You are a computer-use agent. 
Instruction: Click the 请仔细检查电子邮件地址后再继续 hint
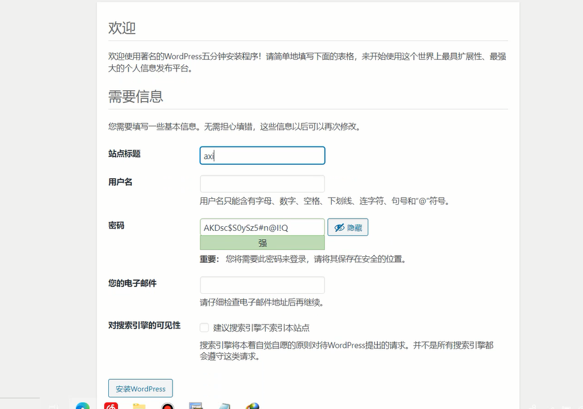[x=262, y=303]
